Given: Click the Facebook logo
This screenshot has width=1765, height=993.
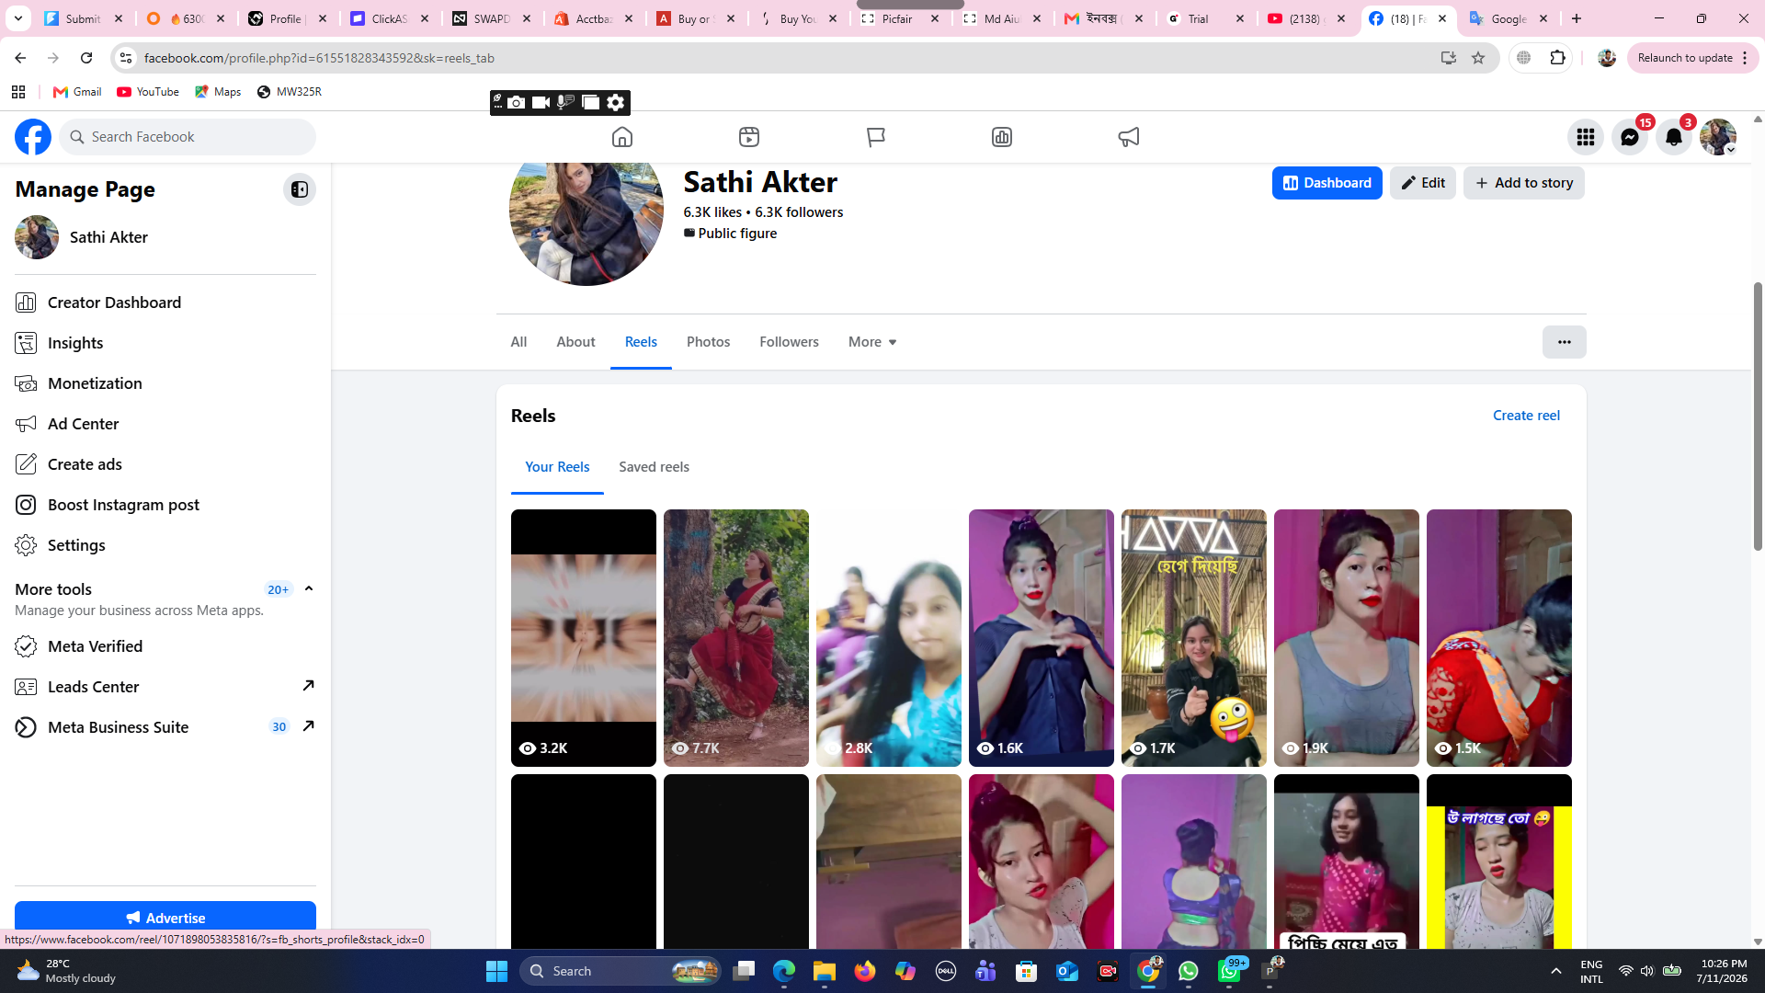Looking at the screenshot, I should [x=33, y=137].
